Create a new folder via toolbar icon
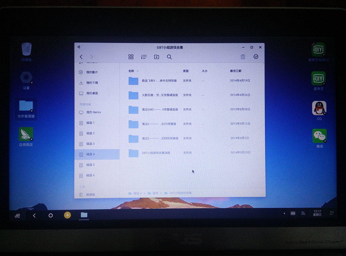Viewport: 346px width, 256px height. click(x=156, y=57)
